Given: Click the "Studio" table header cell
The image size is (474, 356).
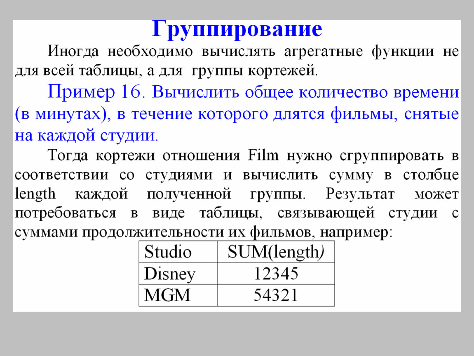Looking at the screenshot, I should tap(168, 252).
